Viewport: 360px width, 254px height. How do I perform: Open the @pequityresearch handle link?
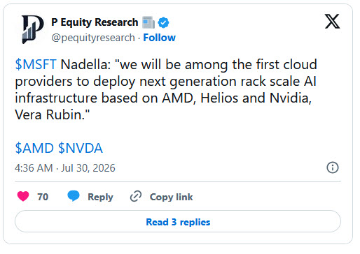click(x=93, y=38)
